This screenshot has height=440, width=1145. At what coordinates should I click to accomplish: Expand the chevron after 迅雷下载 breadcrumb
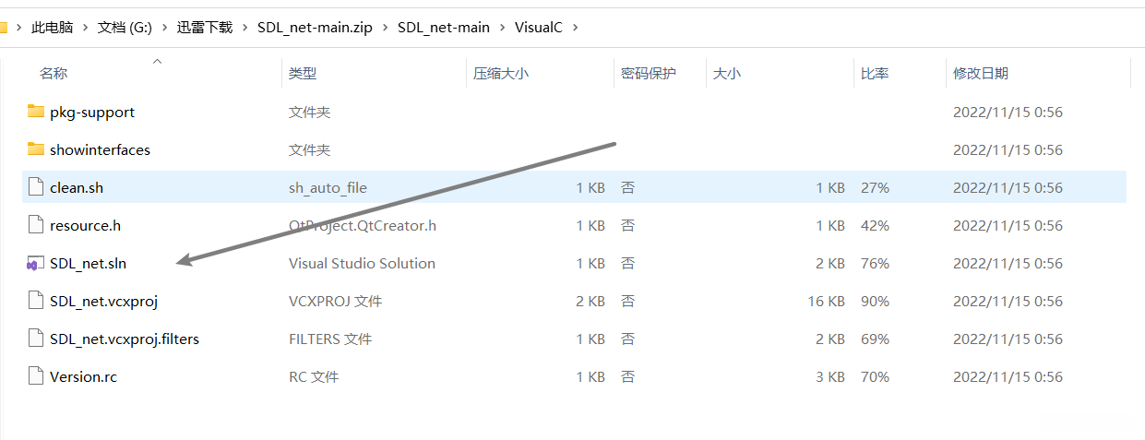(245, 28)
